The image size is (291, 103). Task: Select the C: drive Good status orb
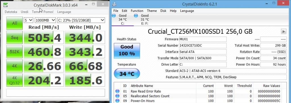click(114, 16)
